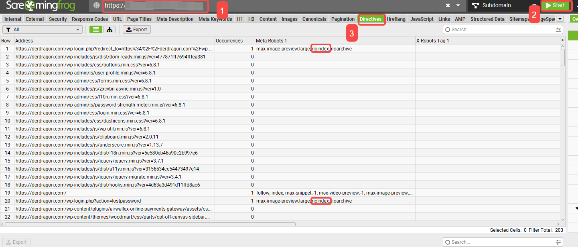Switch to the Hreflang tab
This screenshot has height=247, width=578.
[x=396, y=19]
